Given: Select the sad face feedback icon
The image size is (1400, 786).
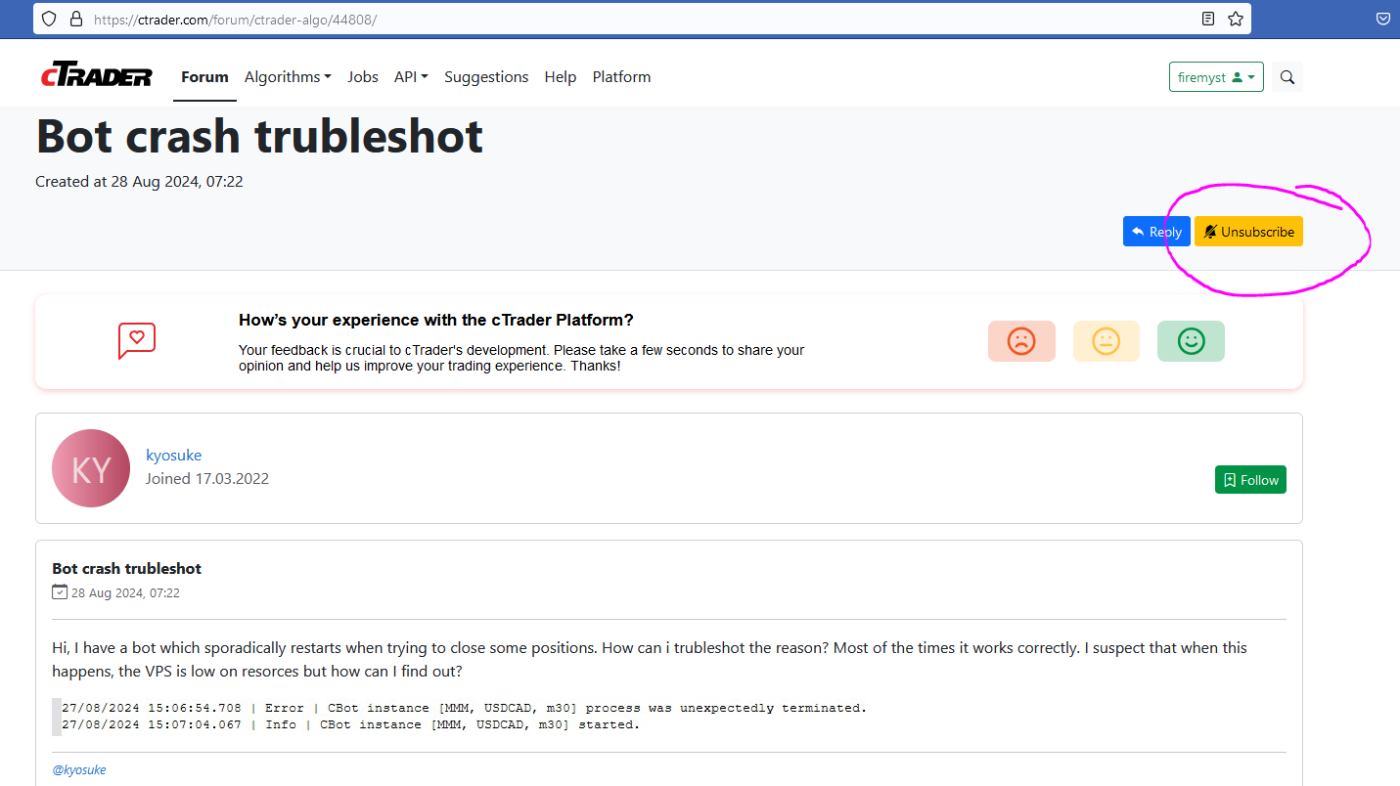Looking at the screenshot, I should (1021, 341).
